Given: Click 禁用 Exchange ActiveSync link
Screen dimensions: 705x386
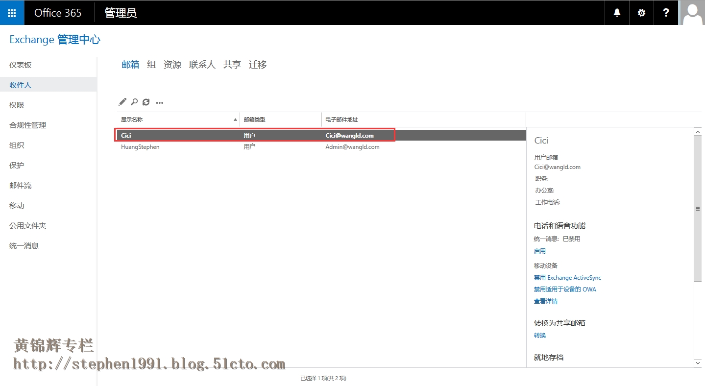Looking at the screenshot, I should click(x=567, y=278).
